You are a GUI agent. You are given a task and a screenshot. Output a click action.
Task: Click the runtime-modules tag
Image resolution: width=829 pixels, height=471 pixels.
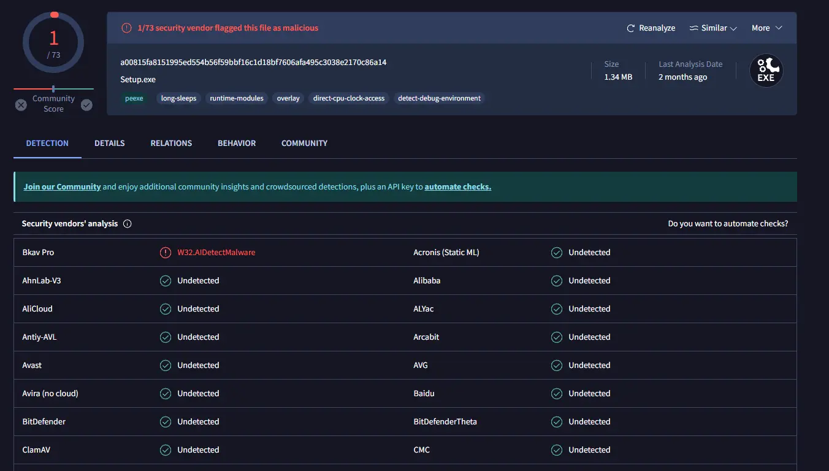[237, 98]
